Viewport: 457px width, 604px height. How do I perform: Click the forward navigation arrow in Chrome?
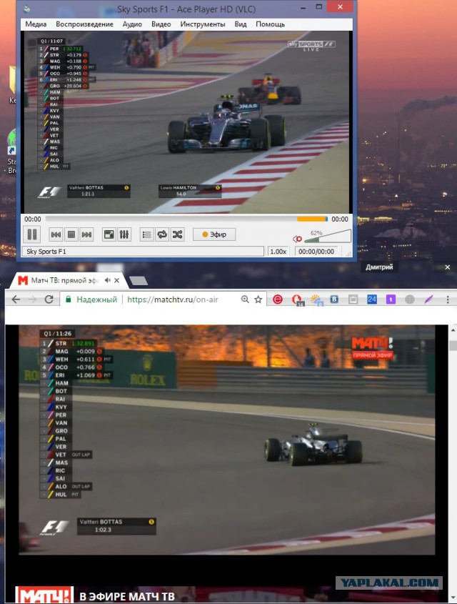[x=32, y=299]
